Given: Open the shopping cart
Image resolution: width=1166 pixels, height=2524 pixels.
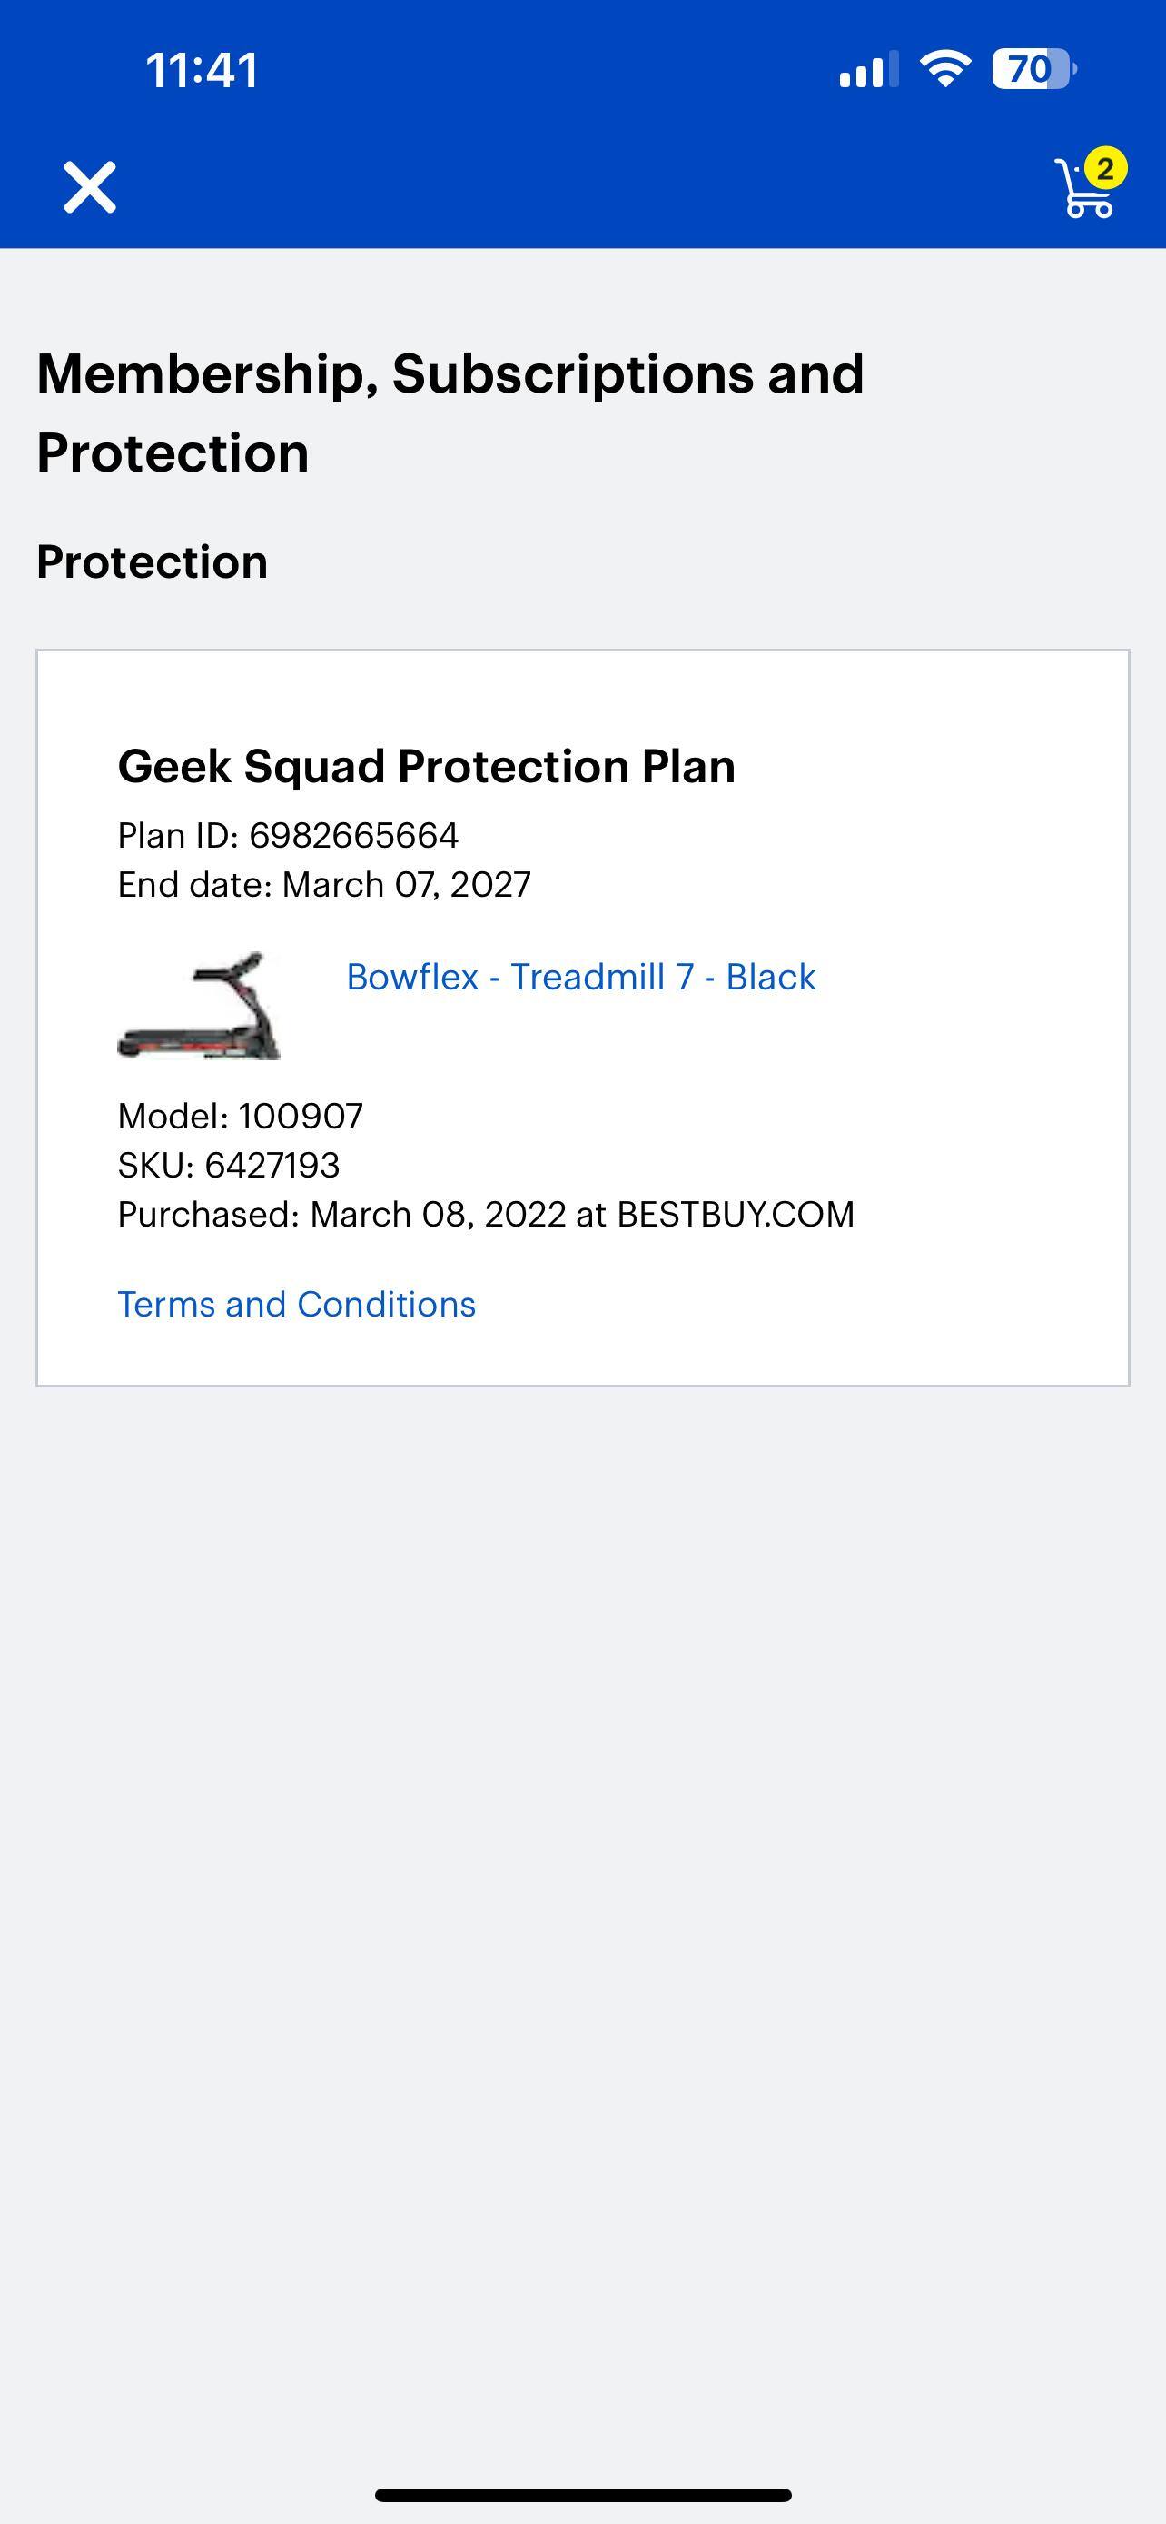Looking at the screenshot, I should (1085, 191).
